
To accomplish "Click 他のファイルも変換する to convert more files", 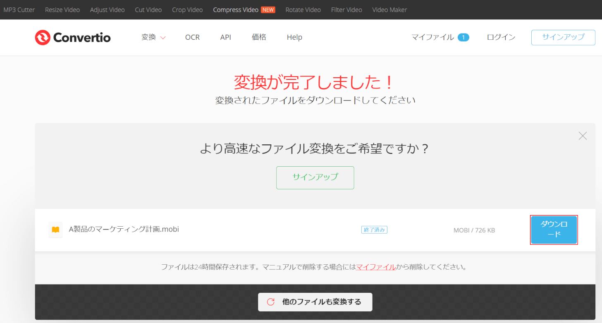I will [x=315, y=302].
